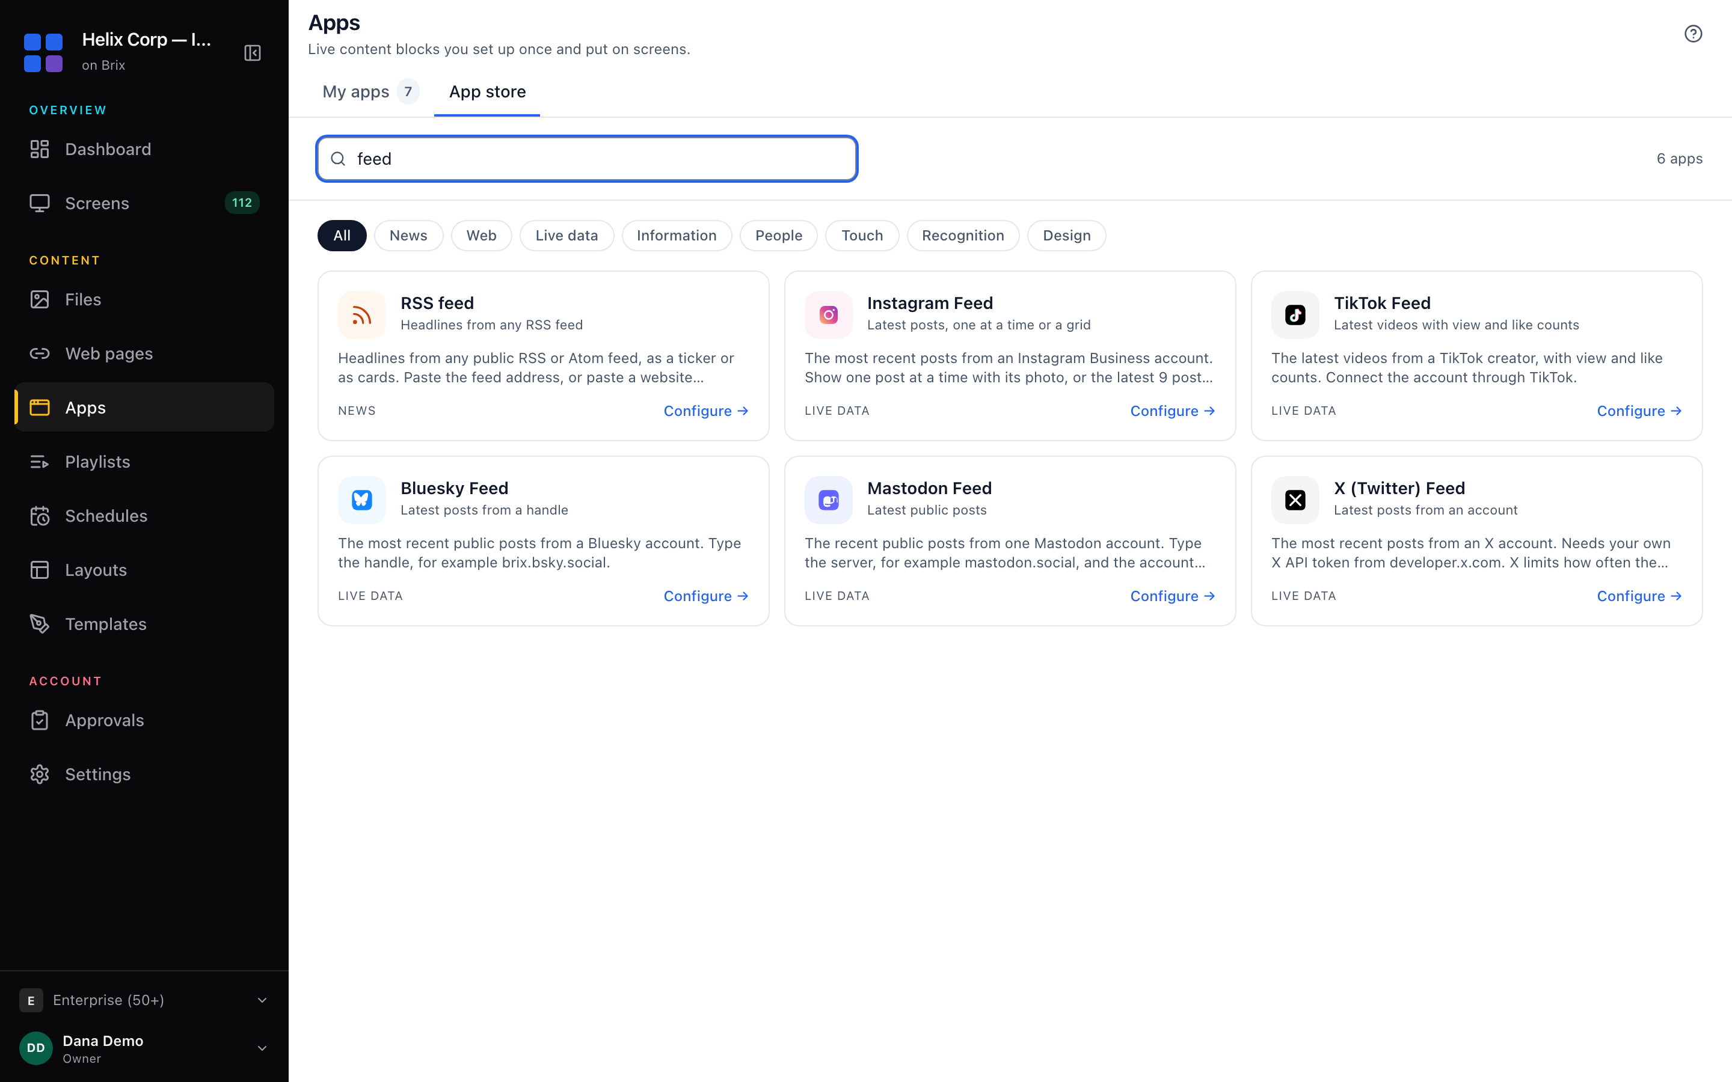
Task: Filter apps by Touch category
Action: click(862, 236)
